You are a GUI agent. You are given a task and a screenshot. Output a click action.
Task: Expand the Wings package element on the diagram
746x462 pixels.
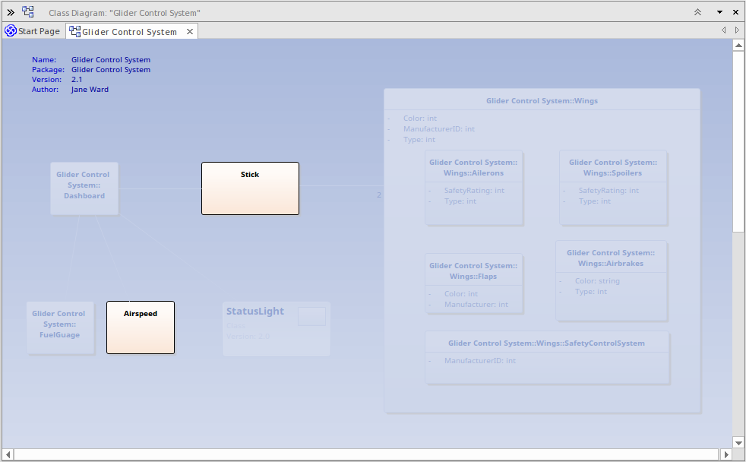pyautogui.click(x=542, y=100)
